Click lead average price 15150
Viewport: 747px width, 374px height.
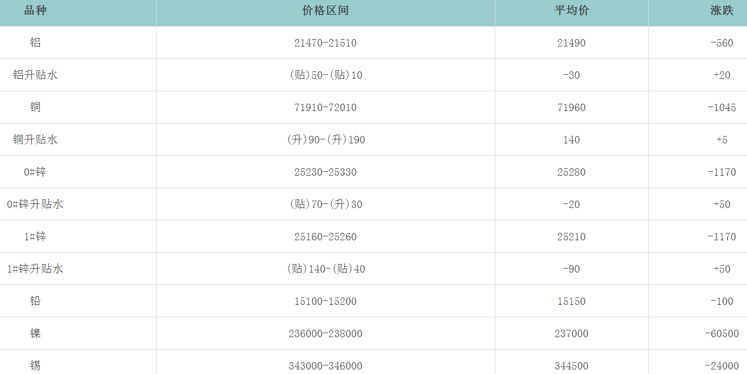coord(571,301)
